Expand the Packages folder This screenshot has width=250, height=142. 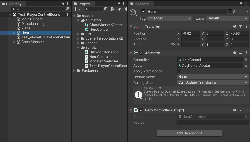74,70
